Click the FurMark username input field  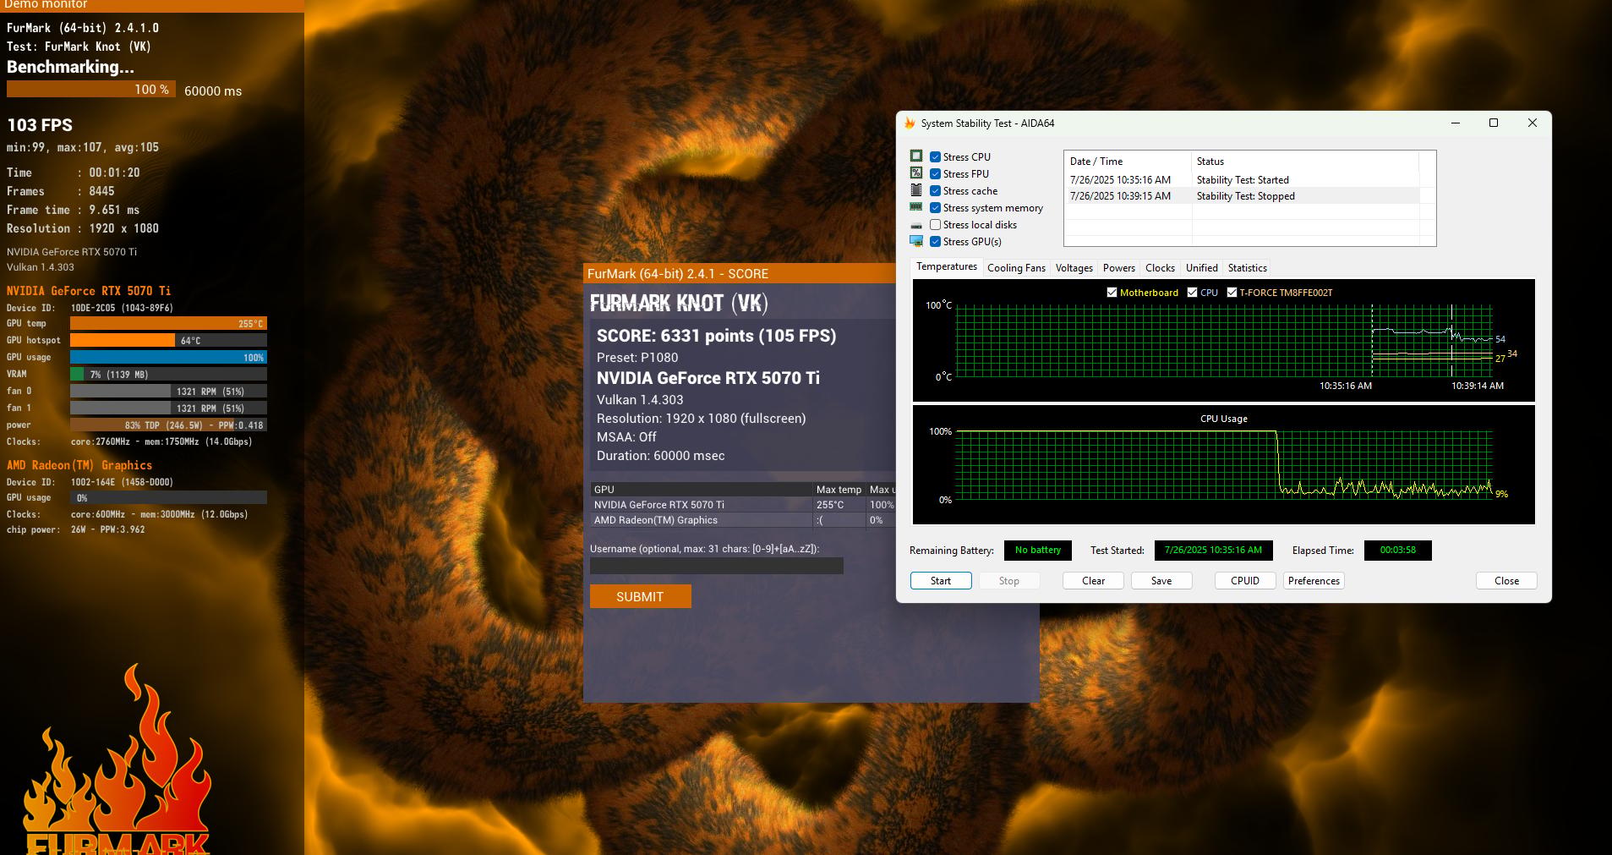pyautogui.click(x=716, y=566)
